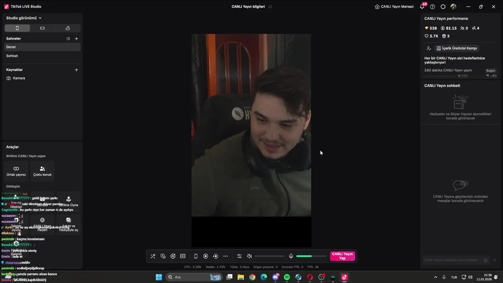
Task: Click the share arrow next to Yayın bilgileri
Action: [270, 7]
